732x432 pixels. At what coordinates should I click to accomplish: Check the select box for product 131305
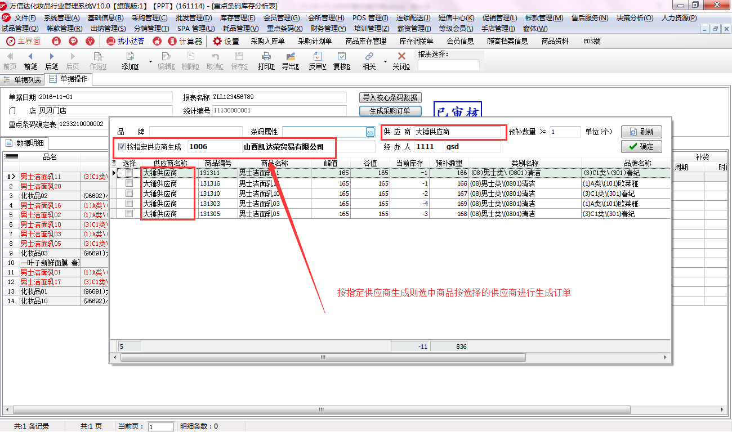pos(130,214)
